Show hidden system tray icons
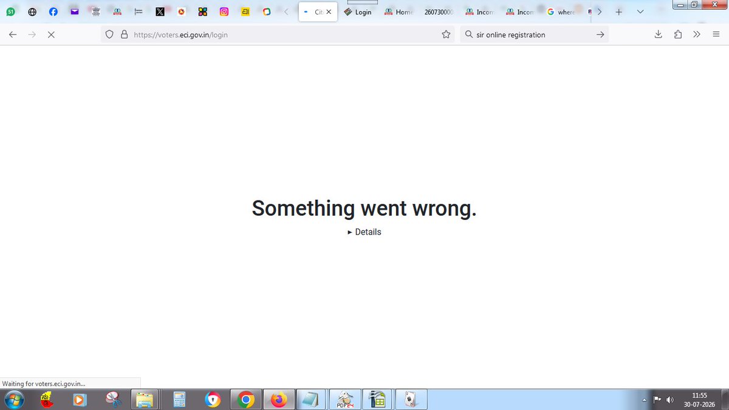 coord(644,400)
